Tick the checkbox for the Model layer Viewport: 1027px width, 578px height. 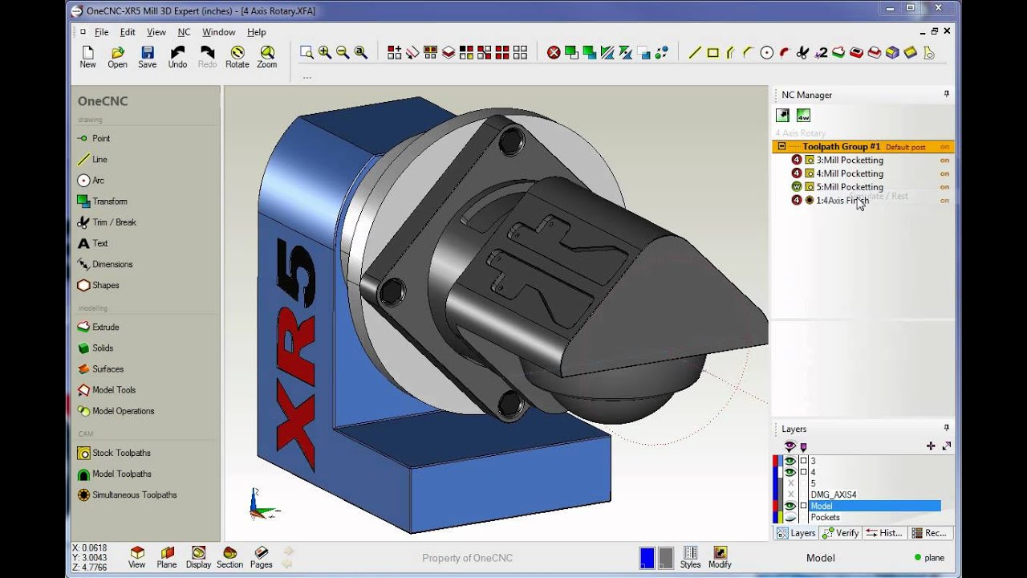[803, 506]
